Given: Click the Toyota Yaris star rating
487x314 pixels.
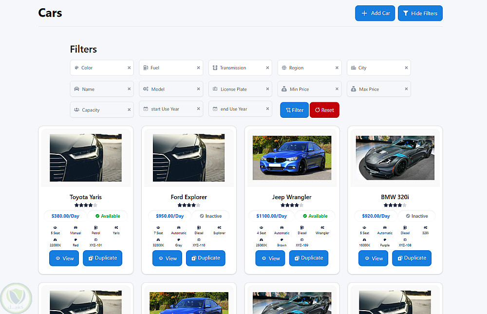Looking at the screenshot, I should 86,205.
